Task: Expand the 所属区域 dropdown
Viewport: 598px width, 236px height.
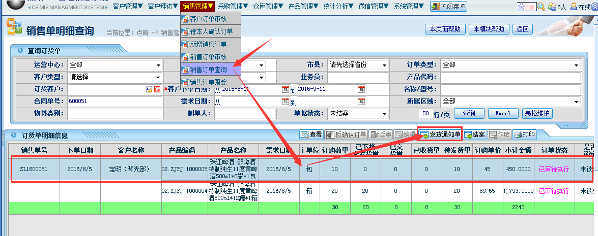Action: (x=576, y=102)
